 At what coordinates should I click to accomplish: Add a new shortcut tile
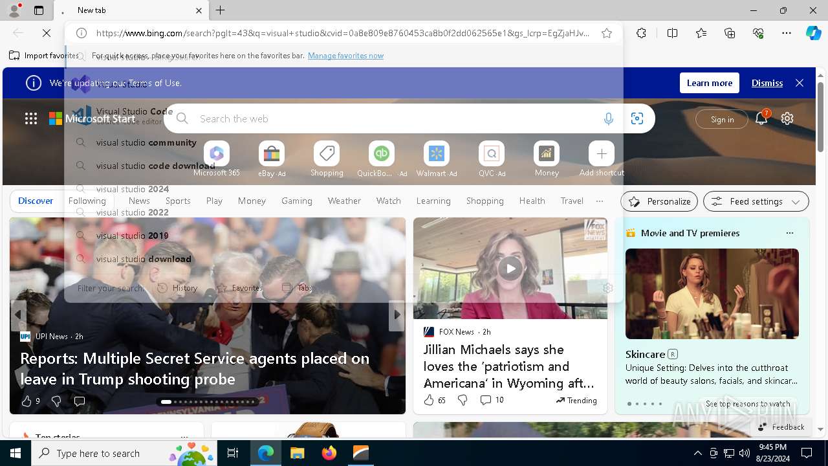602,159
